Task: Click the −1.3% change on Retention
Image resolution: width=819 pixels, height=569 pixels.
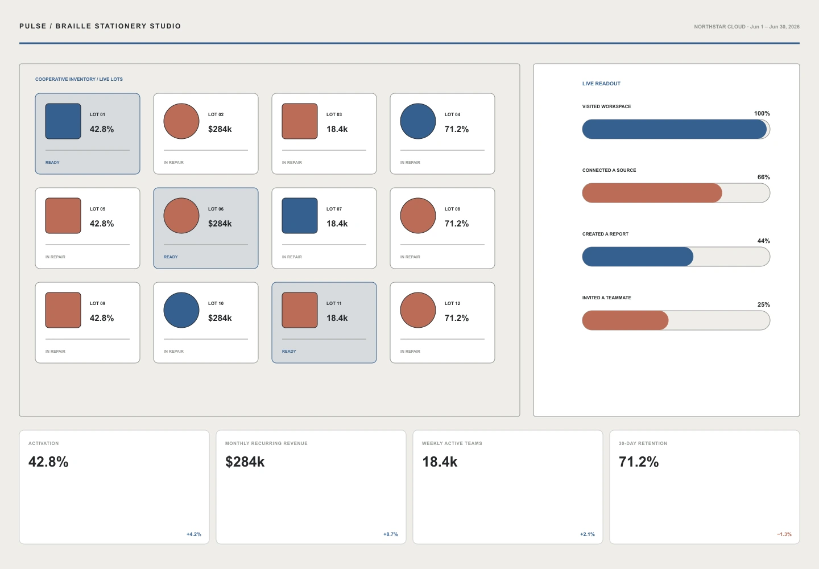Action: (784, 534)
